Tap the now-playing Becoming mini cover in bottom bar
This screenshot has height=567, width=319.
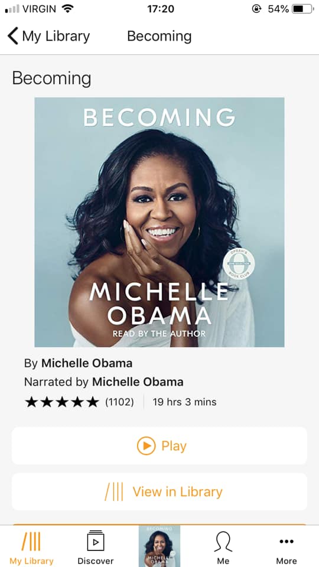click(159, 546)
